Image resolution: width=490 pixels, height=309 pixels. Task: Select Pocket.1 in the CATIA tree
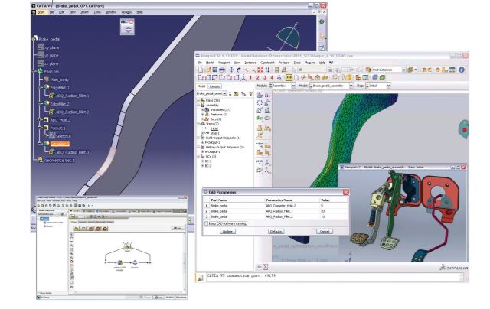[58, 128]
